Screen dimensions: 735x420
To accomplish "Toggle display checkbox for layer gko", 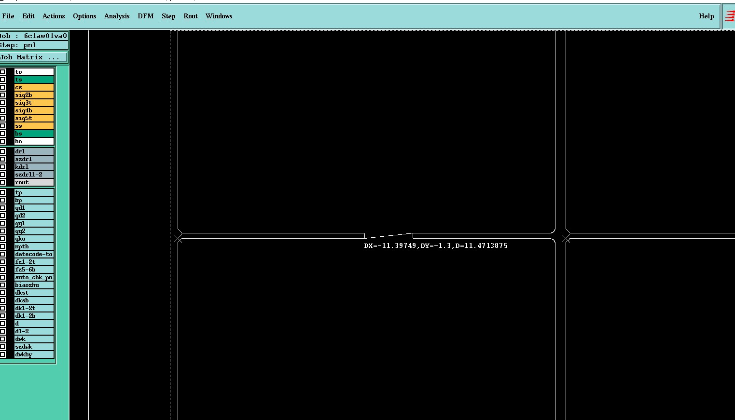I will click(3, 239).
